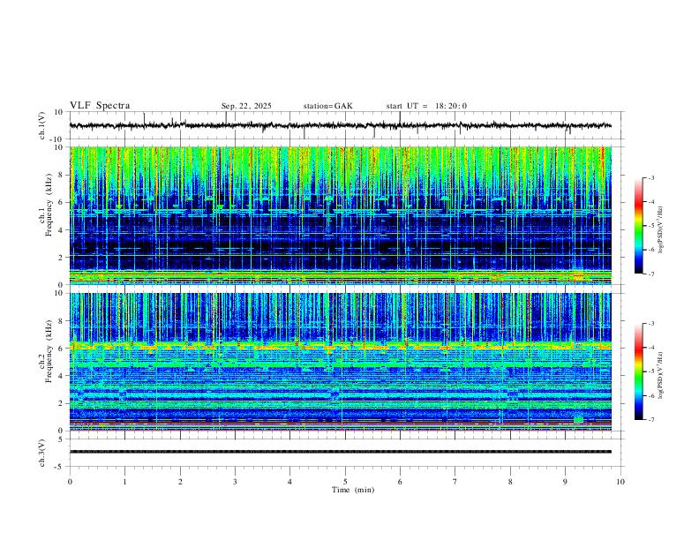Click the ch.3 black waveform band
Viewport: 699px width, 540px height.
coord(341,452)
